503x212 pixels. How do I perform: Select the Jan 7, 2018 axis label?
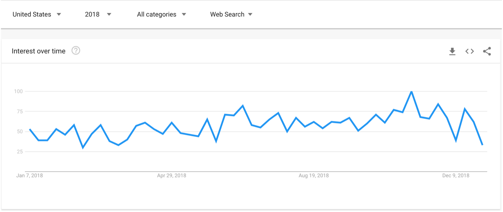click(29, 176)
